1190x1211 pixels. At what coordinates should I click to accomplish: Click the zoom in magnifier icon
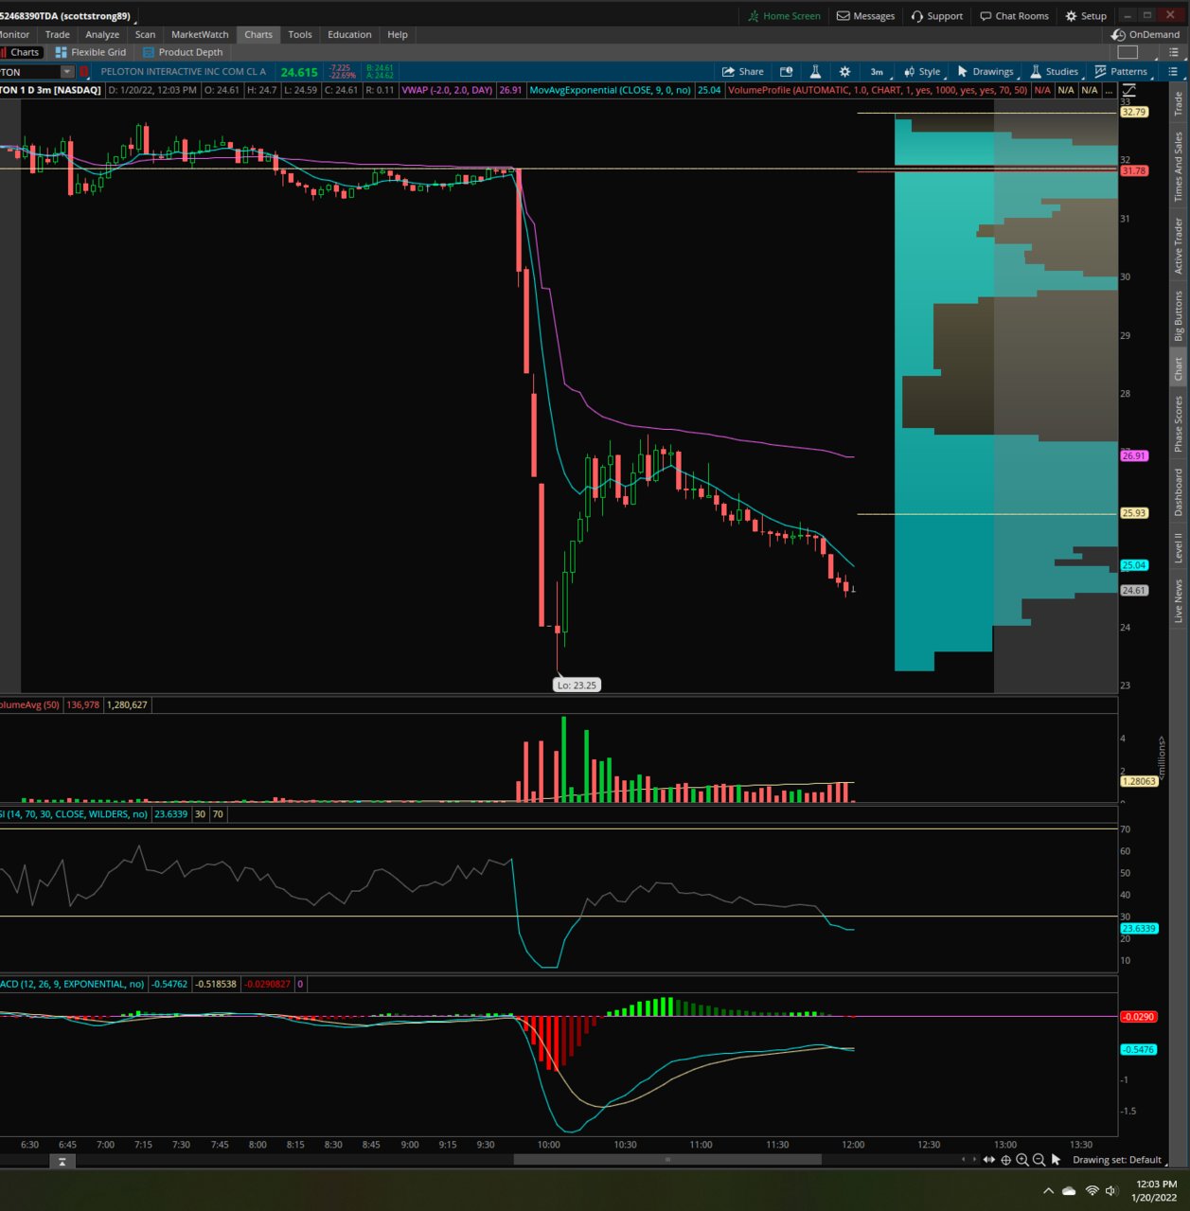click(1022, 1160)
